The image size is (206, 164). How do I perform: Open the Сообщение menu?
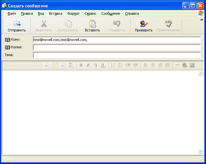(x=111, y=13)
